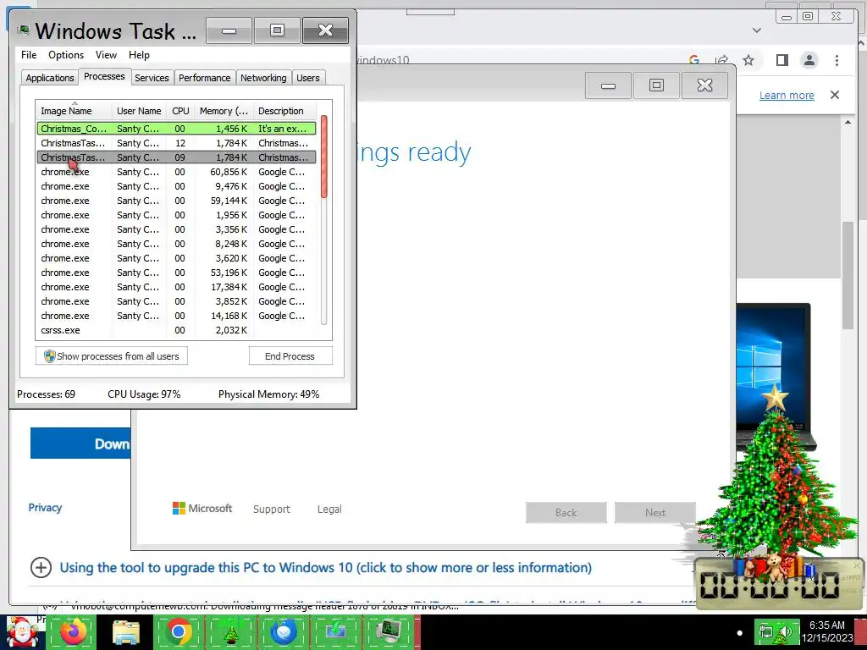Select the chrome.exe row using 53,196 K
The image size is (867, 650).
tap(176, 272)
